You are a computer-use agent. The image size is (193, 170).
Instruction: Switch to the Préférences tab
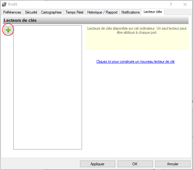[12, 12]
